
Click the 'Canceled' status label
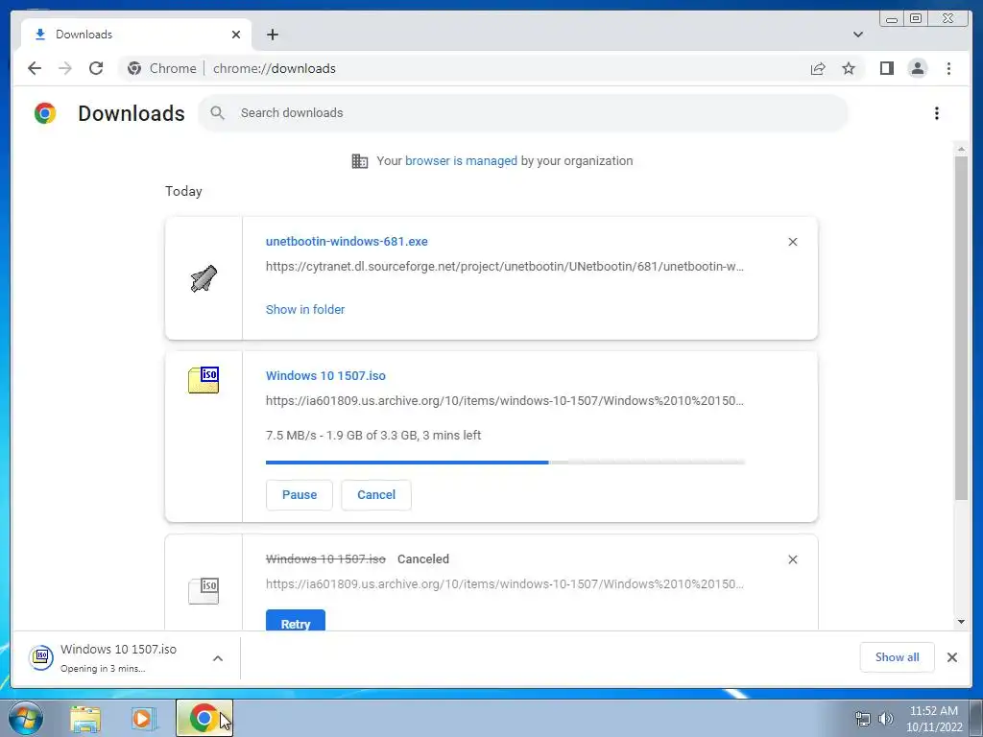click(x=423, y=559)
